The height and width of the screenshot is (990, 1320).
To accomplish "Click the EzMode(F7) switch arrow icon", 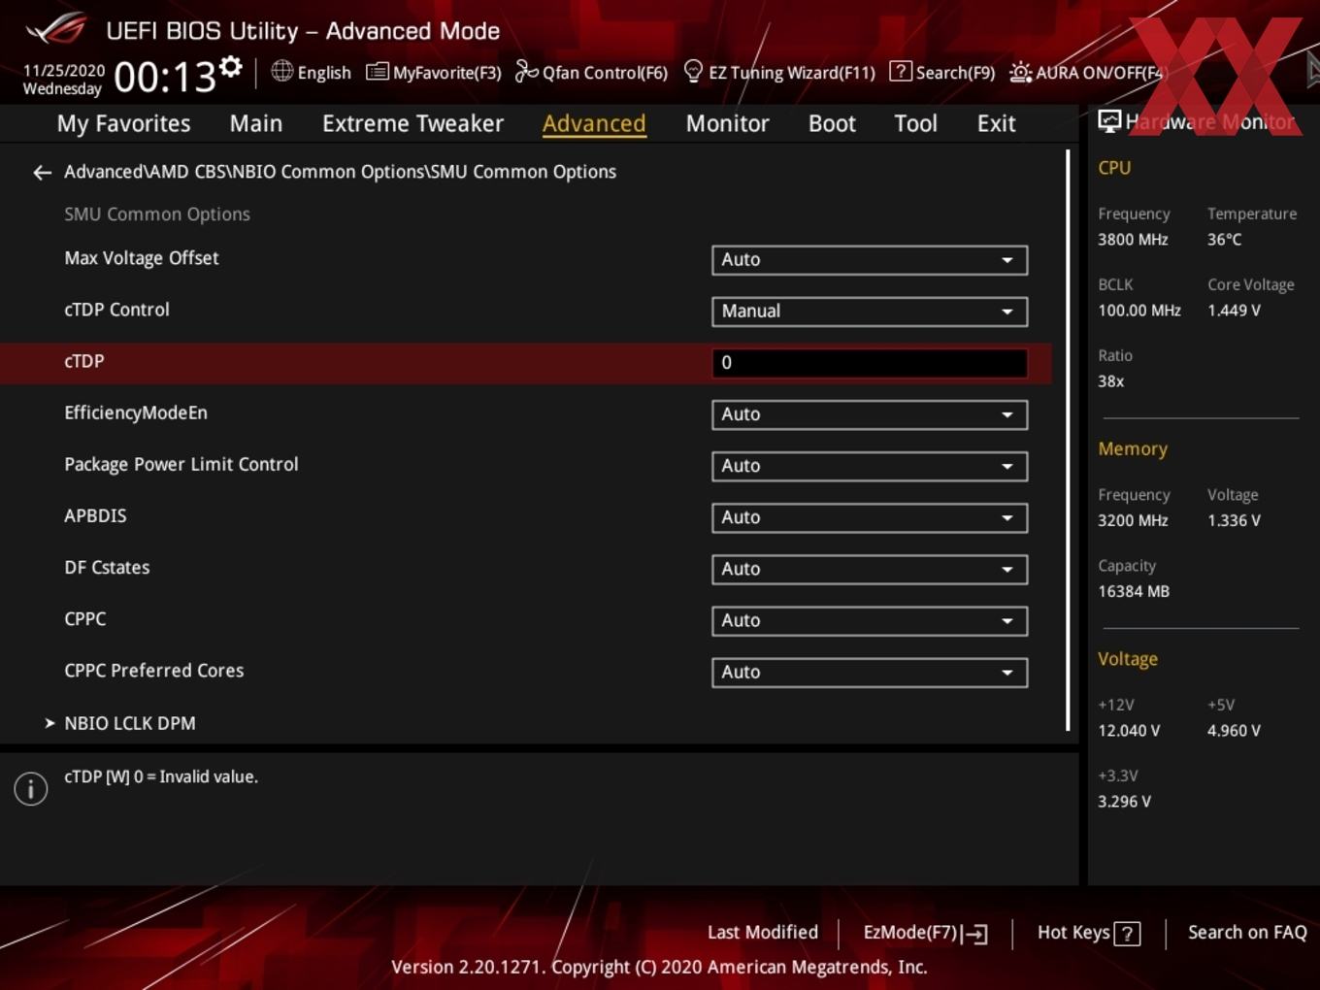I will (x=975, y=934).
